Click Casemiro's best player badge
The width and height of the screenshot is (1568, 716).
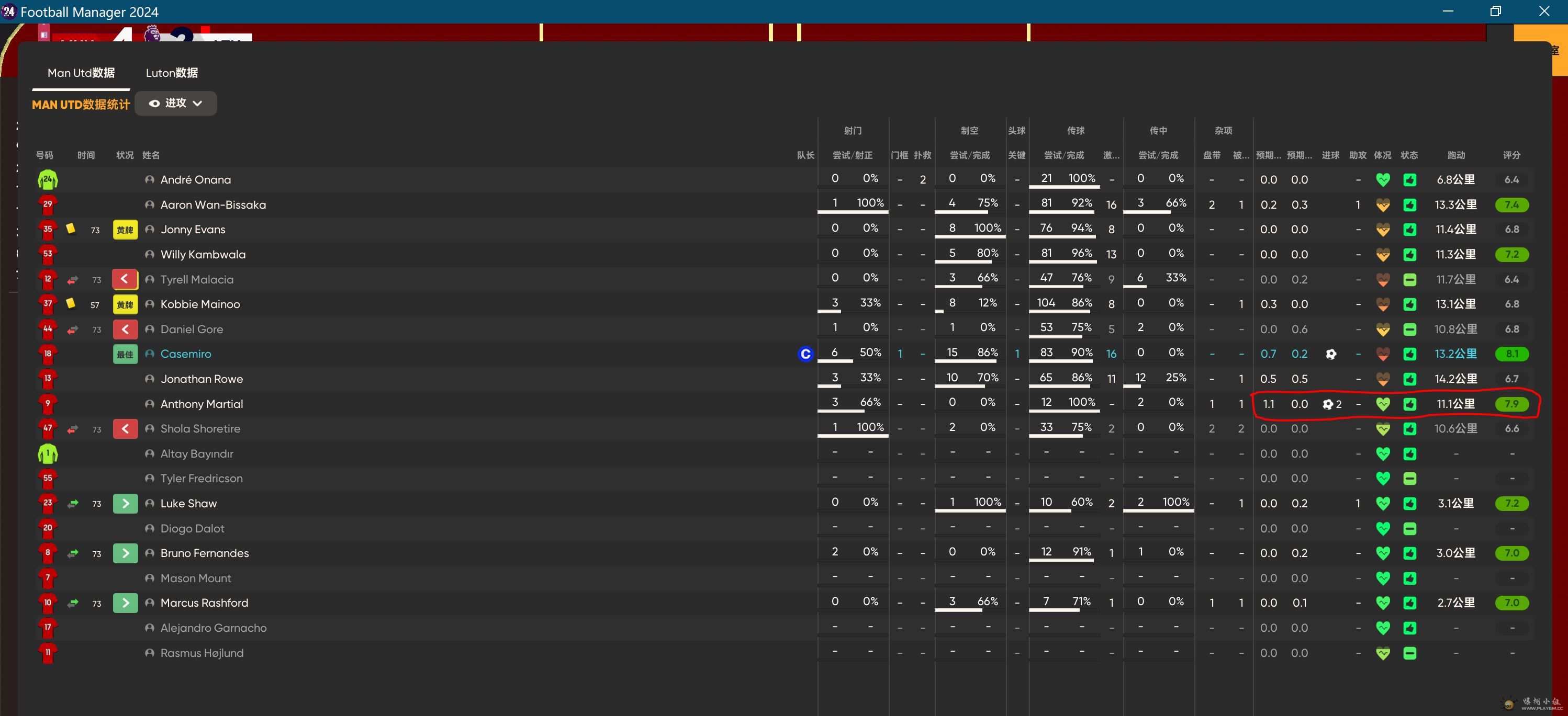[x=125, y=354]
